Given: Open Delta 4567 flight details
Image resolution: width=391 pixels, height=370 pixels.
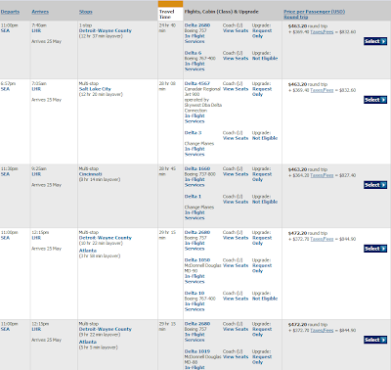Looking at the screenshot, I should (x=197, y=83).
